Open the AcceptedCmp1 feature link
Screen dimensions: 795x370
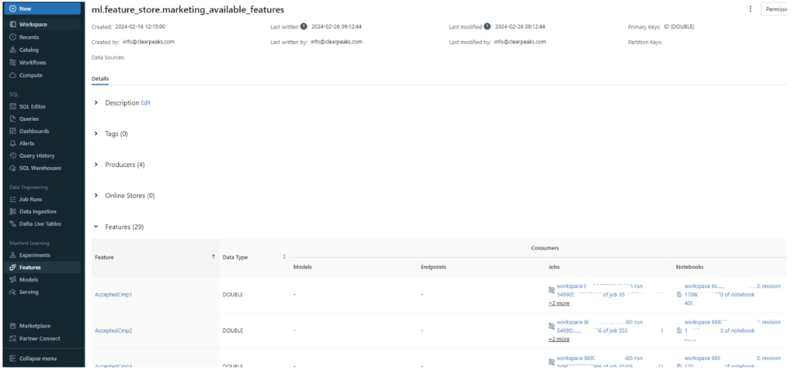(x=113, y=295)
